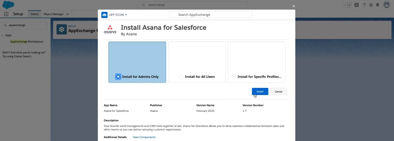Click the Setup gear tile icon
The height and width of the screenshot is (141, 394).
pyautogui.click(x=62, y=29)
